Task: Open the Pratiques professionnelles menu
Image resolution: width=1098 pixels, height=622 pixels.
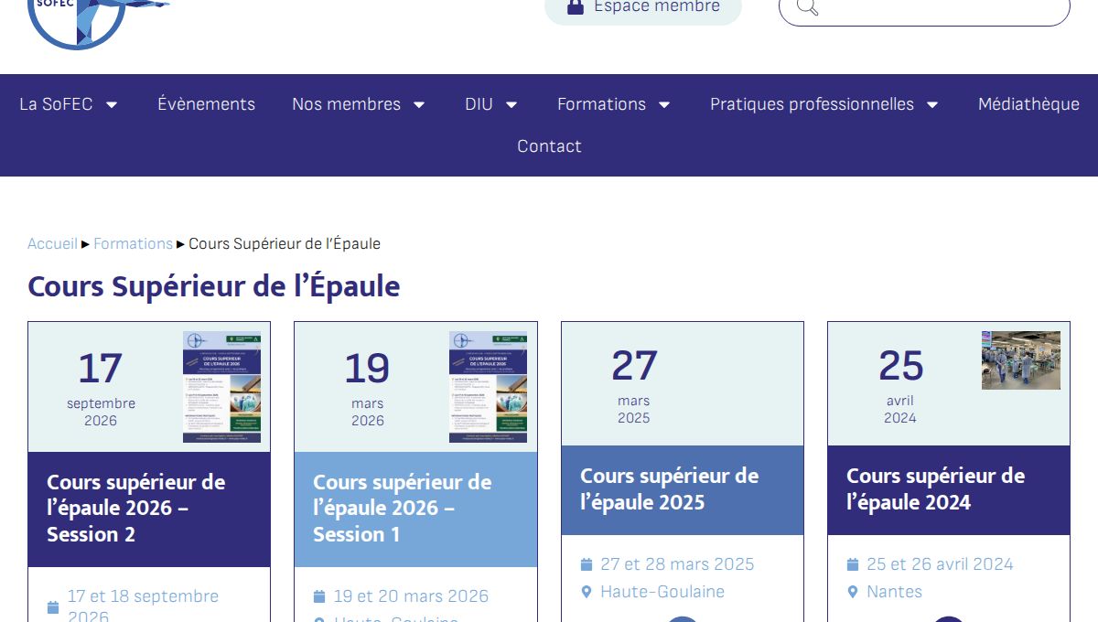Action: tap(812, 104)
